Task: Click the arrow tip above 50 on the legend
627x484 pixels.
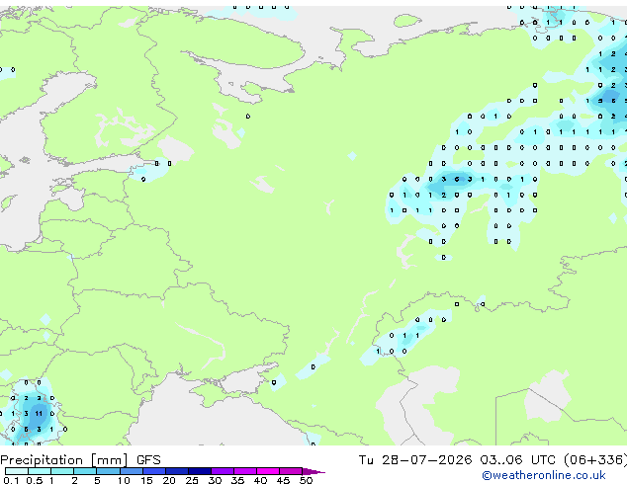Action: click(313, 471)
